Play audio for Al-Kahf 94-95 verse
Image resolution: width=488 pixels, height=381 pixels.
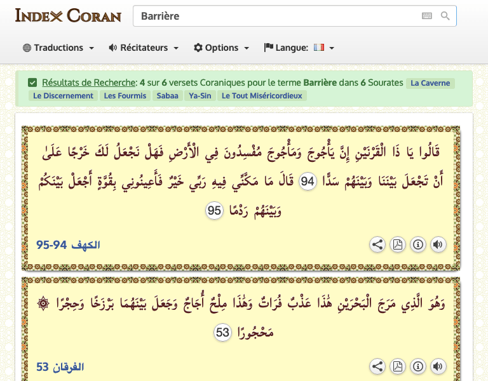(437, 244)
